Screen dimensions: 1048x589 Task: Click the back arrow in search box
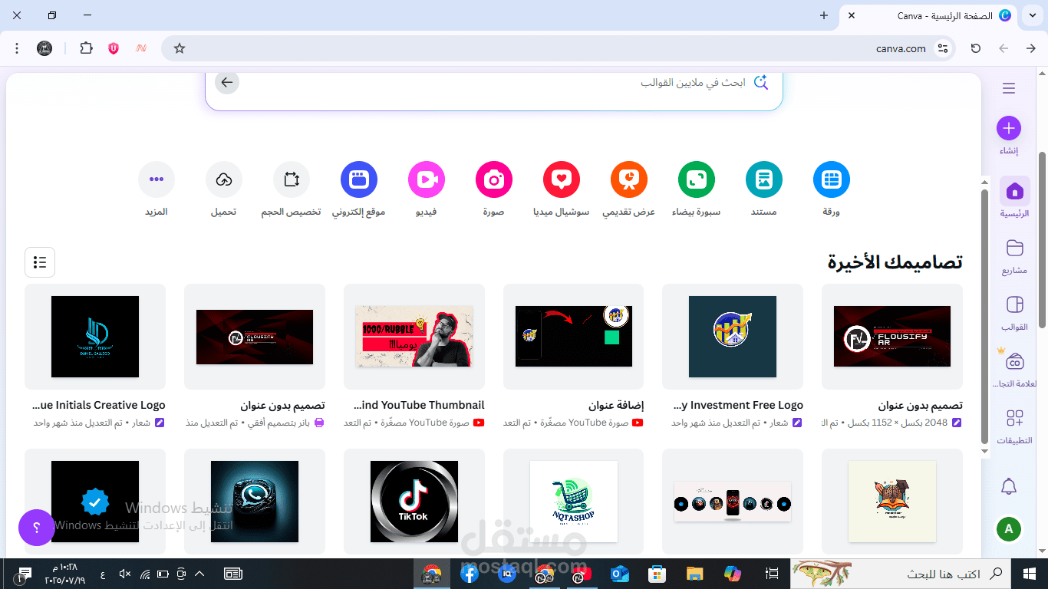point(226,82)
